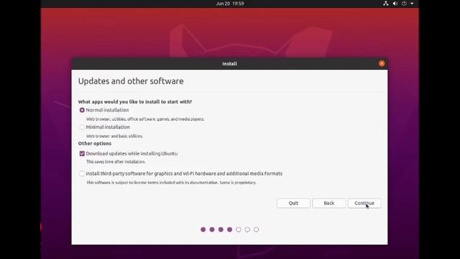The image size is (460, 259).
Task: Click 'This software is subject to license terms' text
Action: click(x=171, y=182)
